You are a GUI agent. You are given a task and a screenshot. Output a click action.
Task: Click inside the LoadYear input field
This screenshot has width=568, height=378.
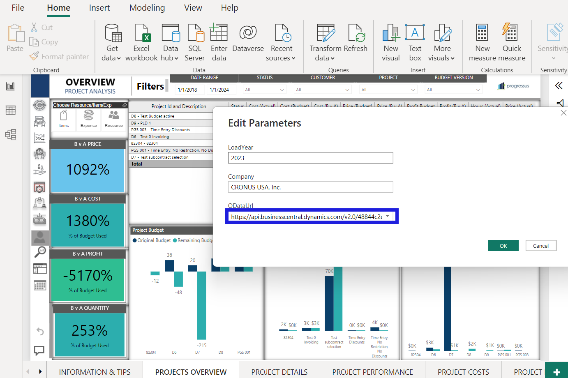point(310,158)
